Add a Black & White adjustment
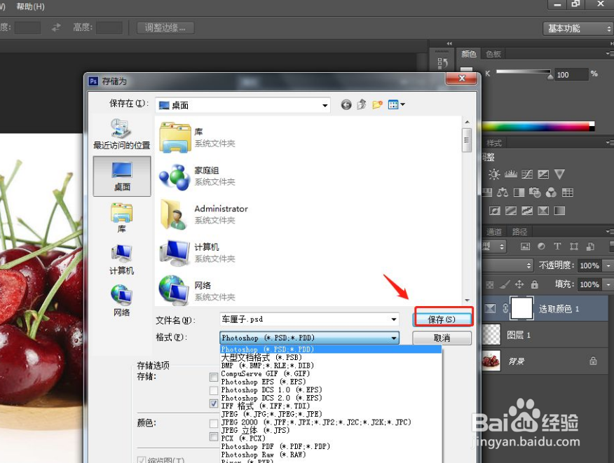 click(519, 192)
